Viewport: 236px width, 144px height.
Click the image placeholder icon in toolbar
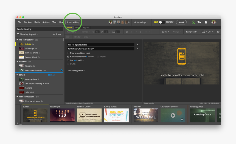[x=210, y=32]
